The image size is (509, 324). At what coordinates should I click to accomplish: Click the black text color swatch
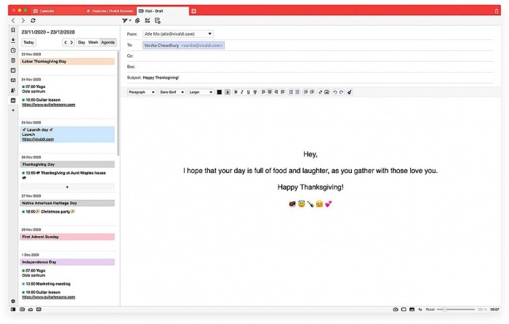coord(220,92)
